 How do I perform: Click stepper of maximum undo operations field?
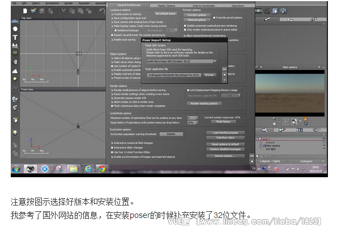[197, 118]
